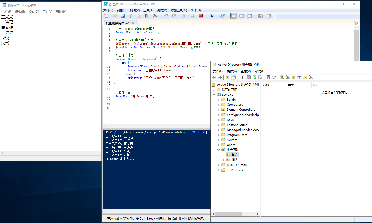Viewport: 372px width, 223px height.
Task: Open the 操作(A) menu in Active Directory window
Action: point(232,71)
